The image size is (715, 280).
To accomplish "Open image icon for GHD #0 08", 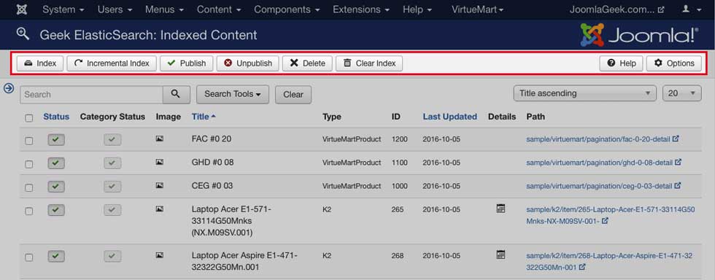I will pos(159,162).
